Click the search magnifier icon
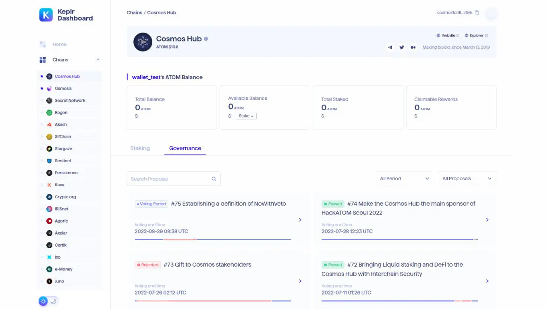The height and width of the screenshot is (309, 548). point(214,179)
